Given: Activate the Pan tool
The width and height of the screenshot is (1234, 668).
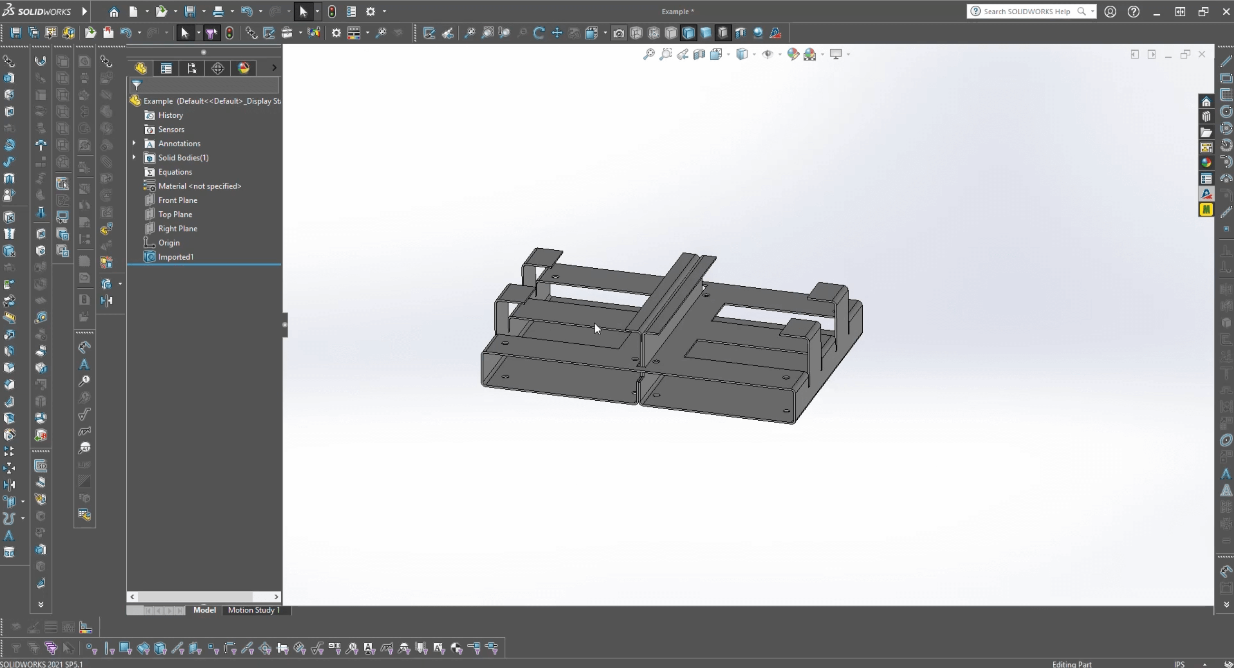Looking at the screenshot, I should [x=556, y=33].
